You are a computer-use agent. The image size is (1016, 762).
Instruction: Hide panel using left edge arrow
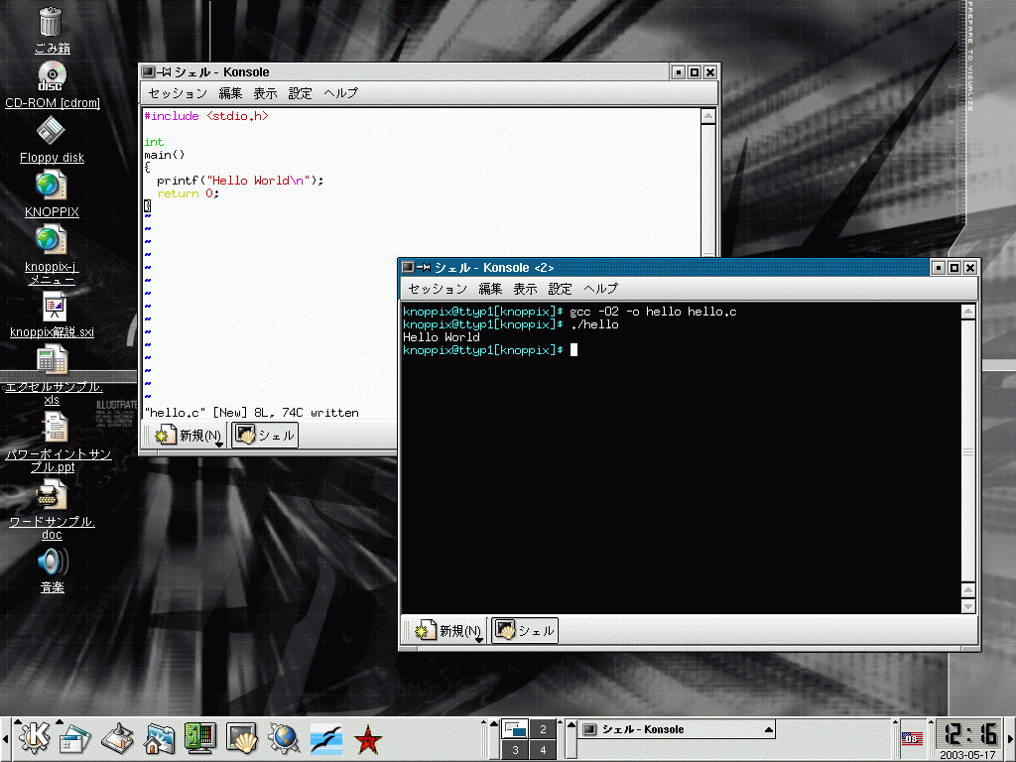pos(5,739)
